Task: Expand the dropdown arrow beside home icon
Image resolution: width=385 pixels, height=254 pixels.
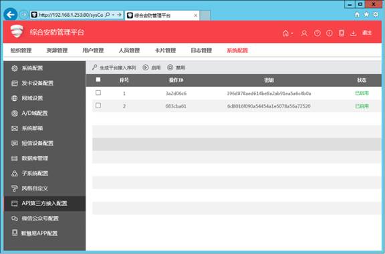Action: [x=292, y=33]
